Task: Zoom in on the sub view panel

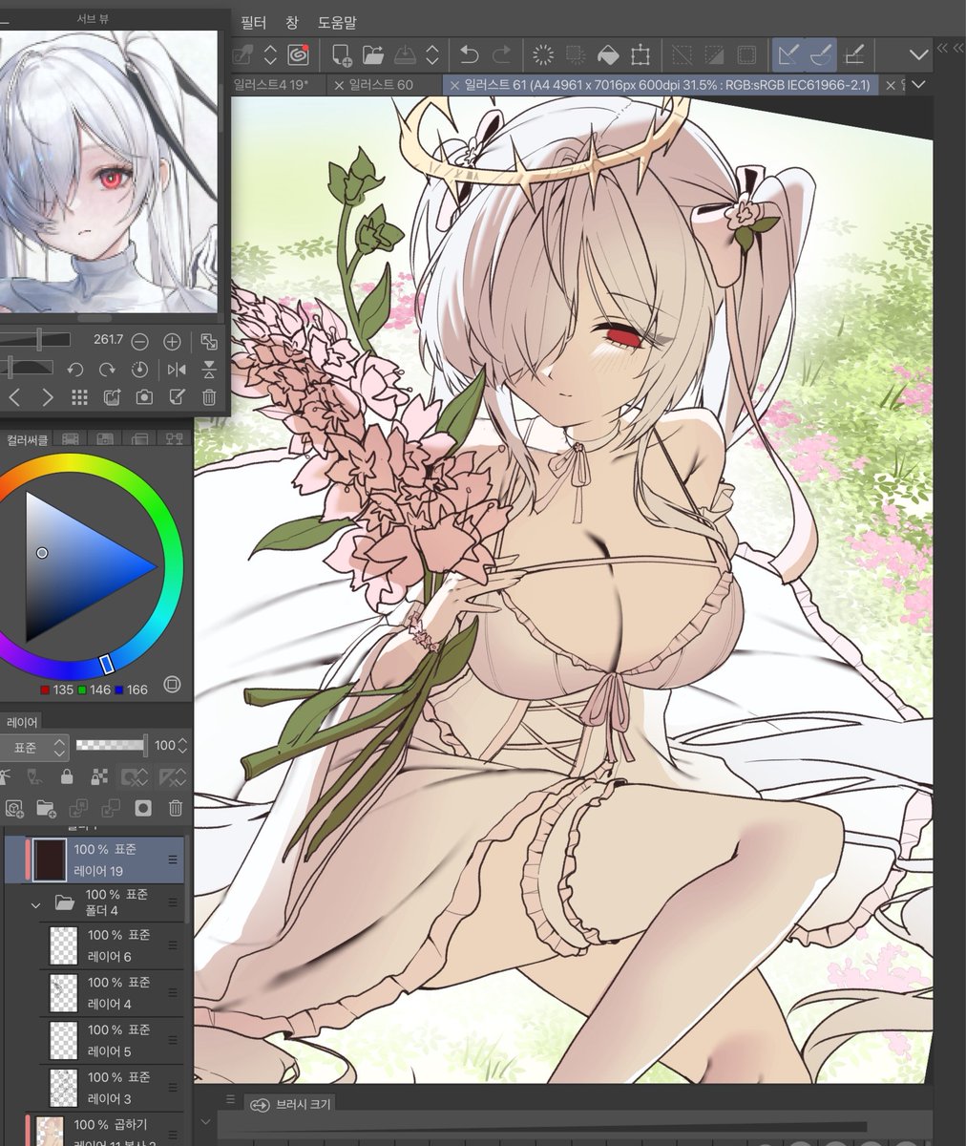Action: (x=172, y=341)
